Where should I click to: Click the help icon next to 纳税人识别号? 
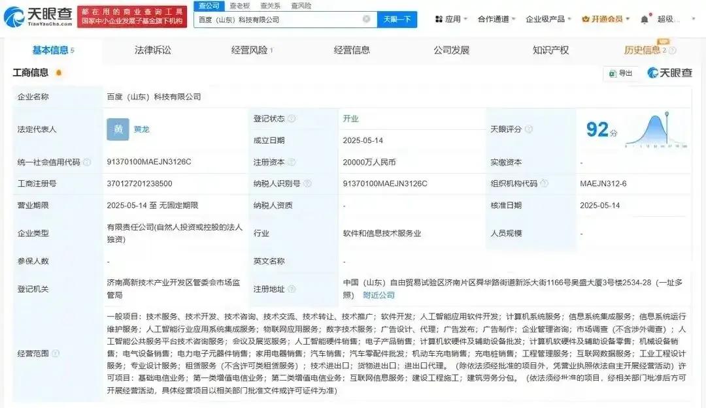307,183
